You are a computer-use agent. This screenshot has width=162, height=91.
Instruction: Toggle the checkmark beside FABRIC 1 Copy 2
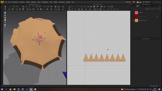point(133,20)
